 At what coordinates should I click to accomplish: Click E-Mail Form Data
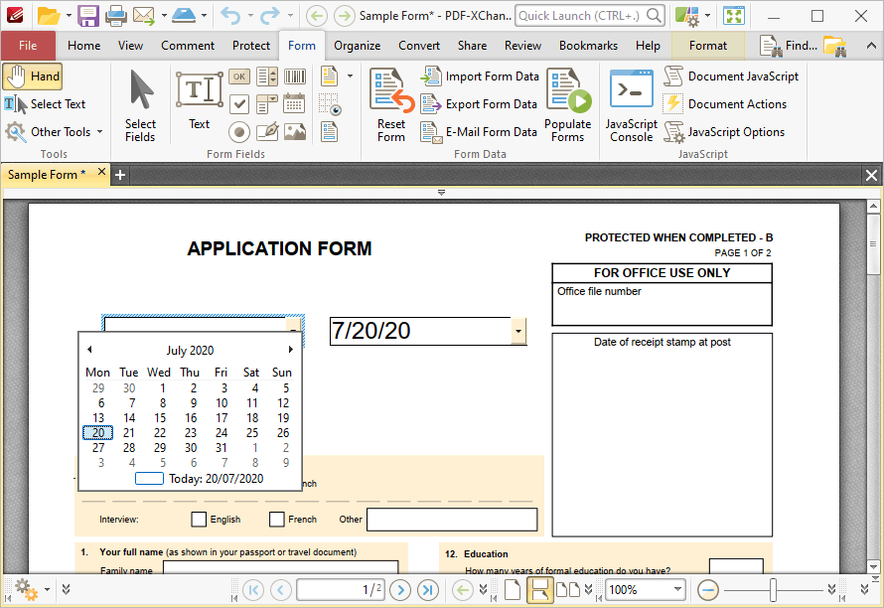479,132
